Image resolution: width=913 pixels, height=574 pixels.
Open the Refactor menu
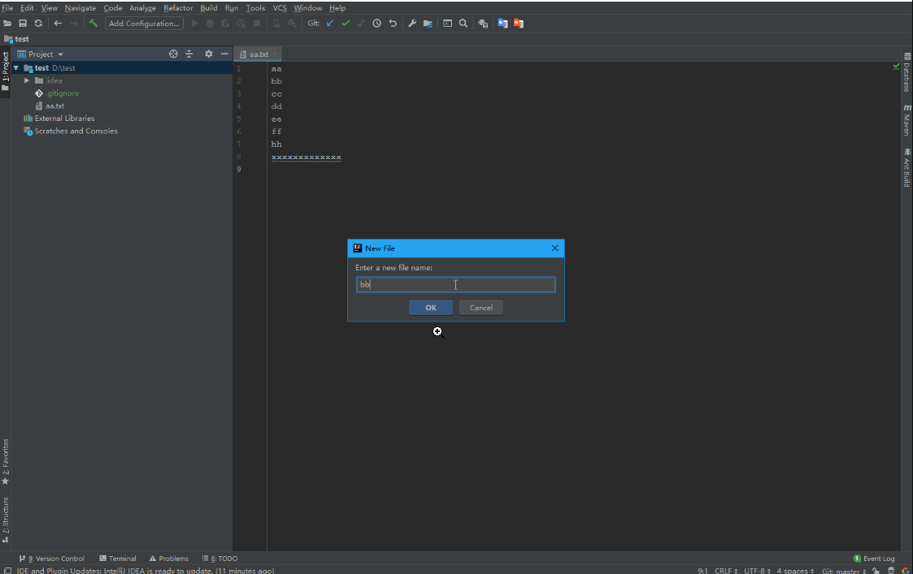point(178,7)
